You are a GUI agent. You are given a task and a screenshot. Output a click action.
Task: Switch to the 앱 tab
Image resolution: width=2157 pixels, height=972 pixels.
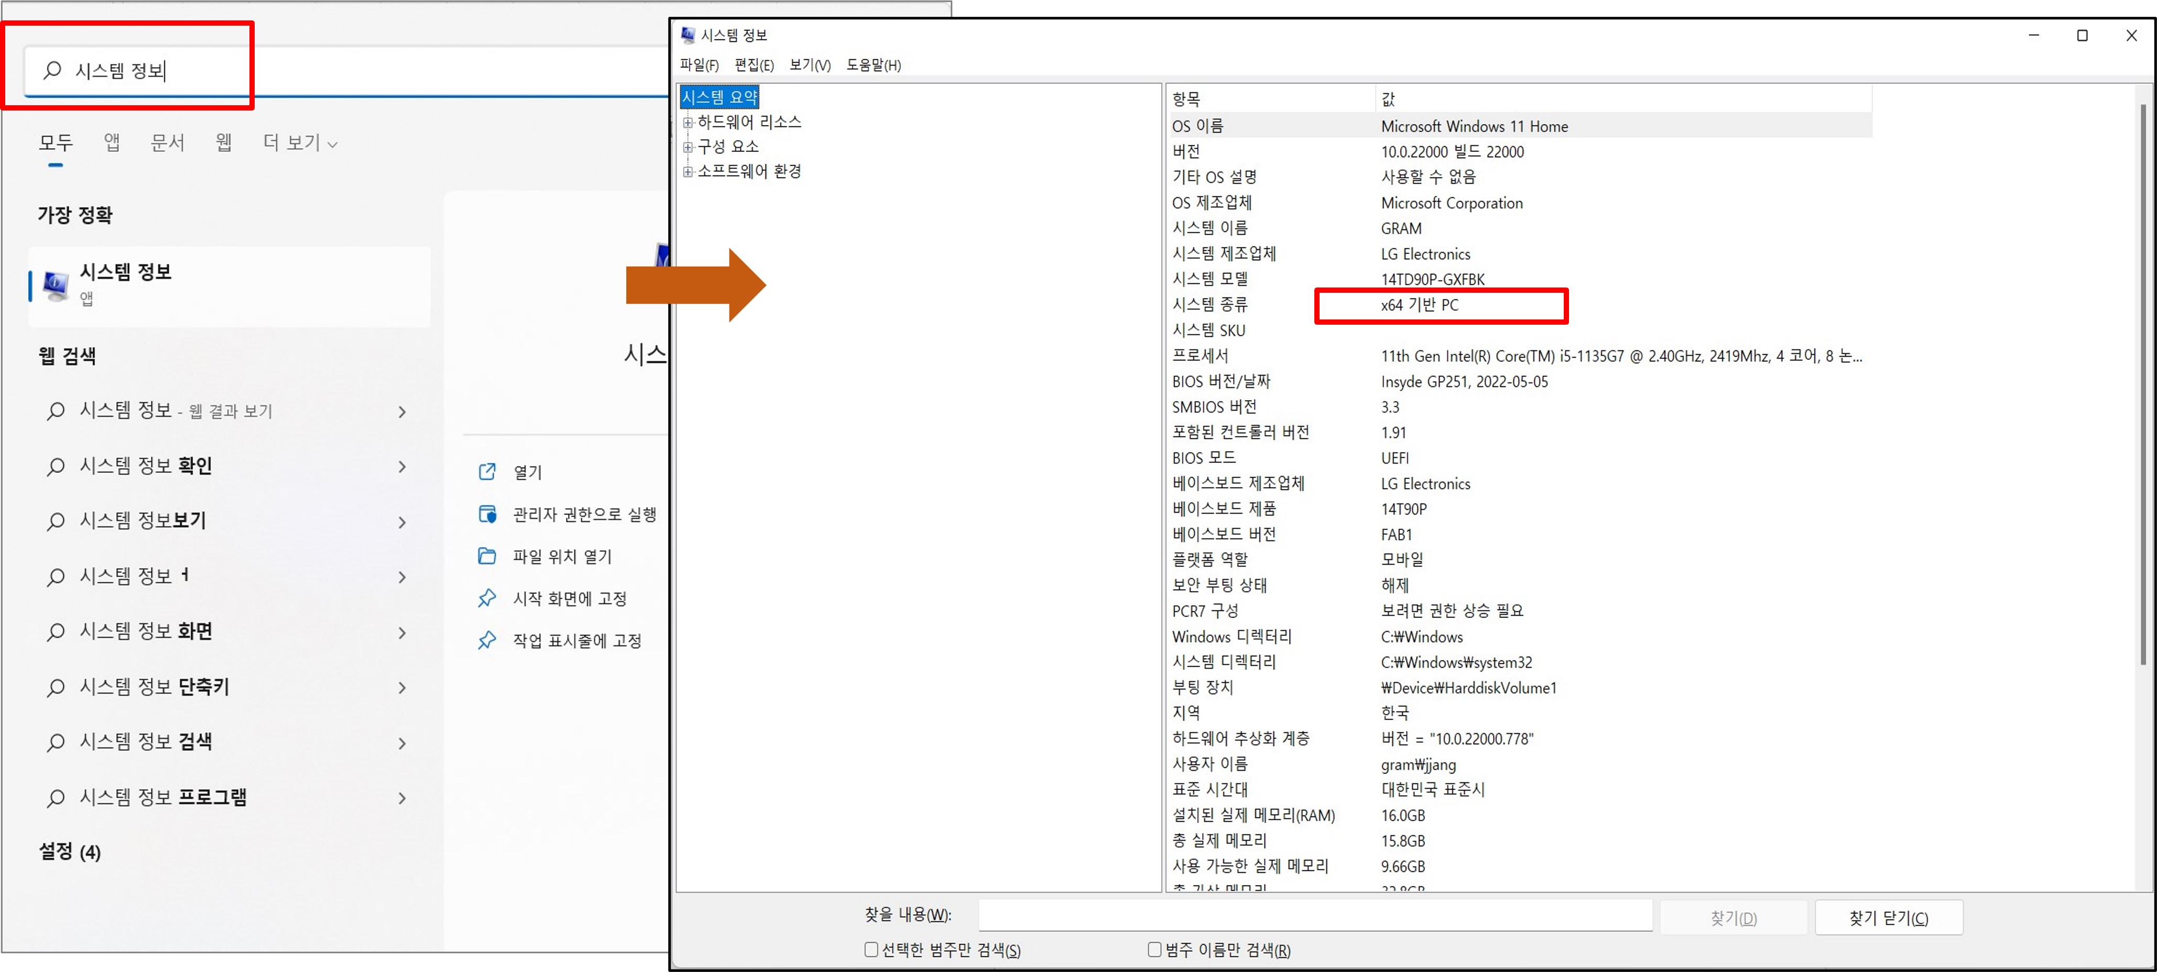coord(112,143)
